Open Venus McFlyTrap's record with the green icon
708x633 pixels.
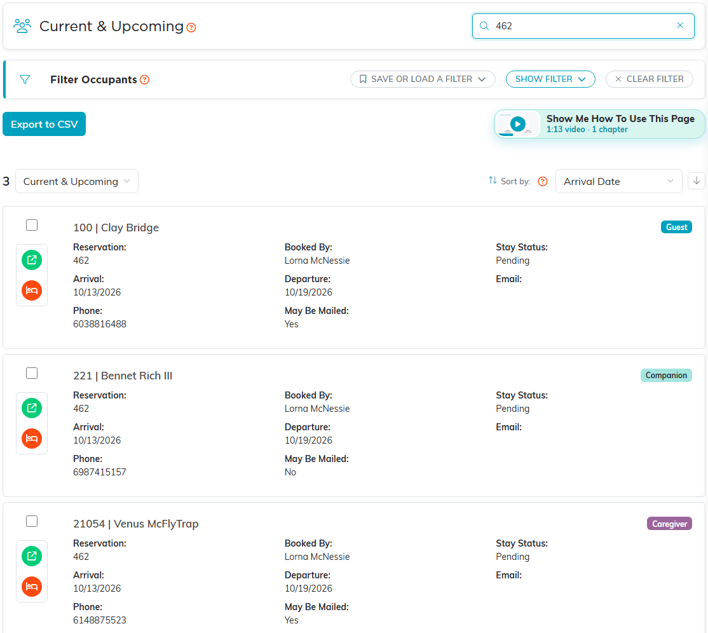[x=32, y=556]
